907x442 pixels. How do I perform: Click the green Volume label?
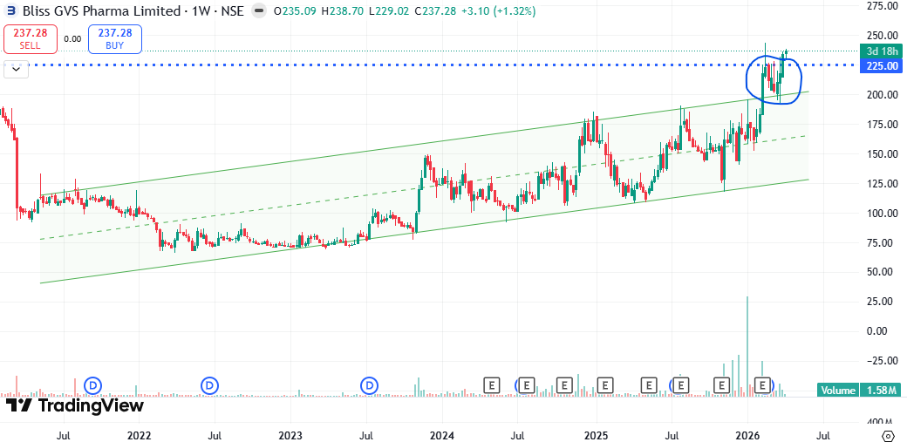pyautogui.click(x=838, y=391)
